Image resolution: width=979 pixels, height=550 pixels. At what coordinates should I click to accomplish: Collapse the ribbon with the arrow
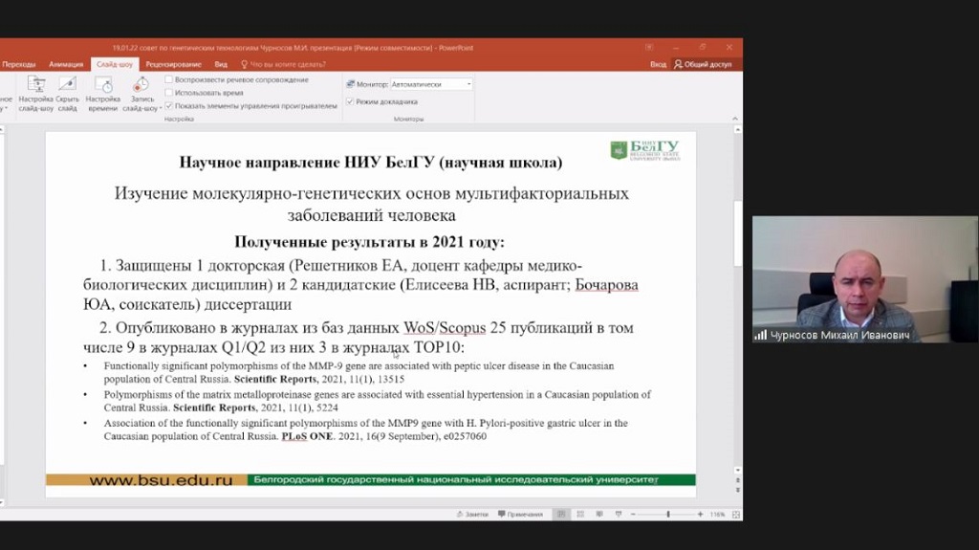point(735,119)
